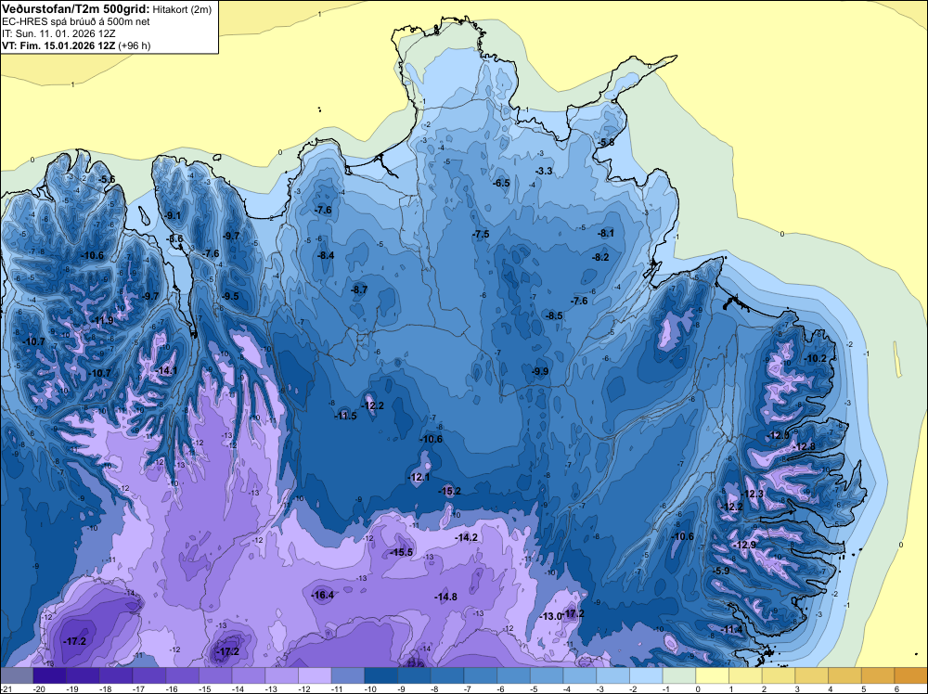
Task: Click the -8.4 temperature value
Action: click(x=326, y=255)
